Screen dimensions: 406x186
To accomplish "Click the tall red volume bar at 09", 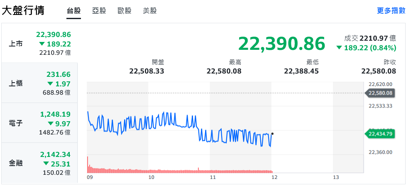I will 88,164.
